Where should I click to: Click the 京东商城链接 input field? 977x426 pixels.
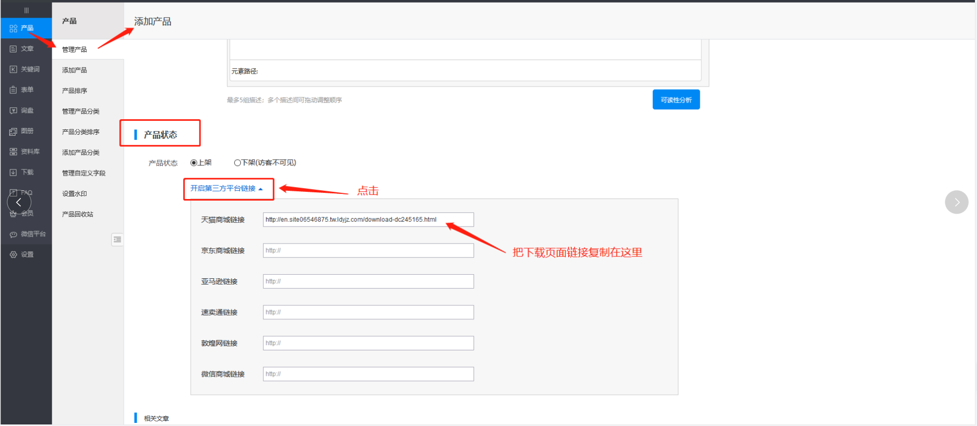[x=368, y=250]
